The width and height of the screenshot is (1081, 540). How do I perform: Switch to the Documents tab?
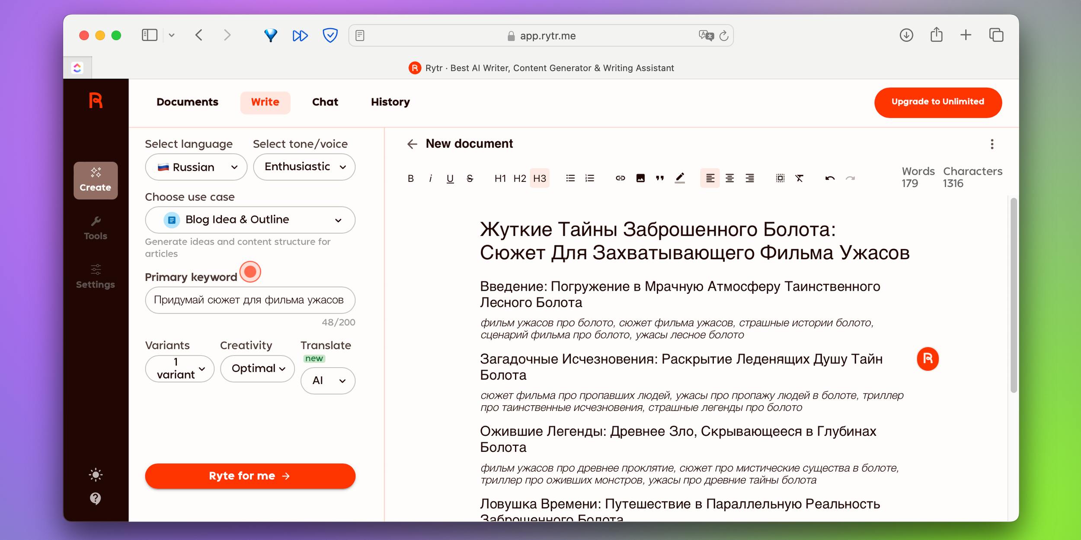(187, 102)
